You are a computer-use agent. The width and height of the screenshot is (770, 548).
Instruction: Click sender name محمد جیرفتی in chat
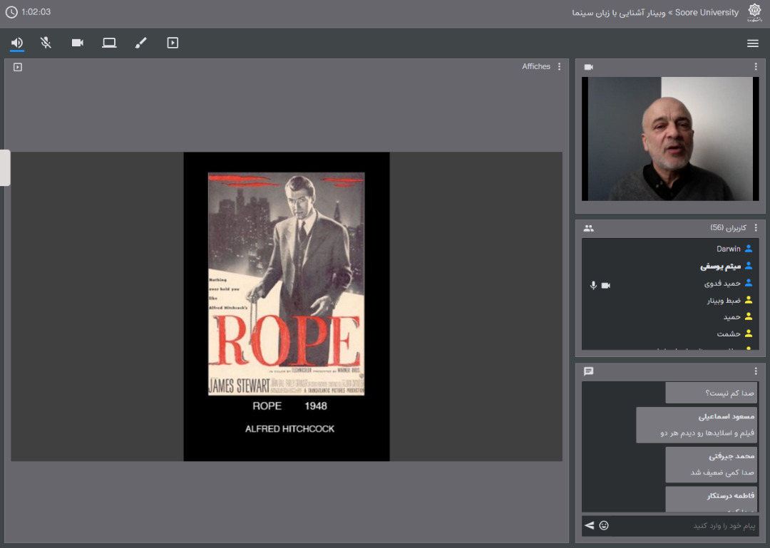(731, 456)
